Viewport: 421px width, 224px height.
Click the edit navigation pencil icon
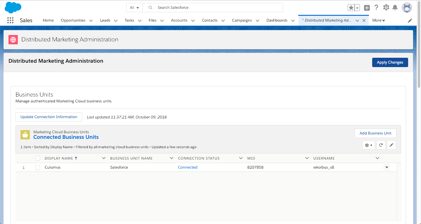(410, 20)
